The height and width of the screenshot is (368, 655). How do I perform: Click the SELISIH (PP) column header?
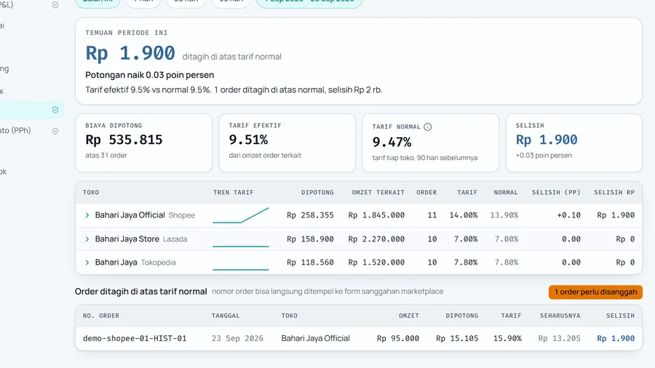pyautogui.click(x=556, y=192)
